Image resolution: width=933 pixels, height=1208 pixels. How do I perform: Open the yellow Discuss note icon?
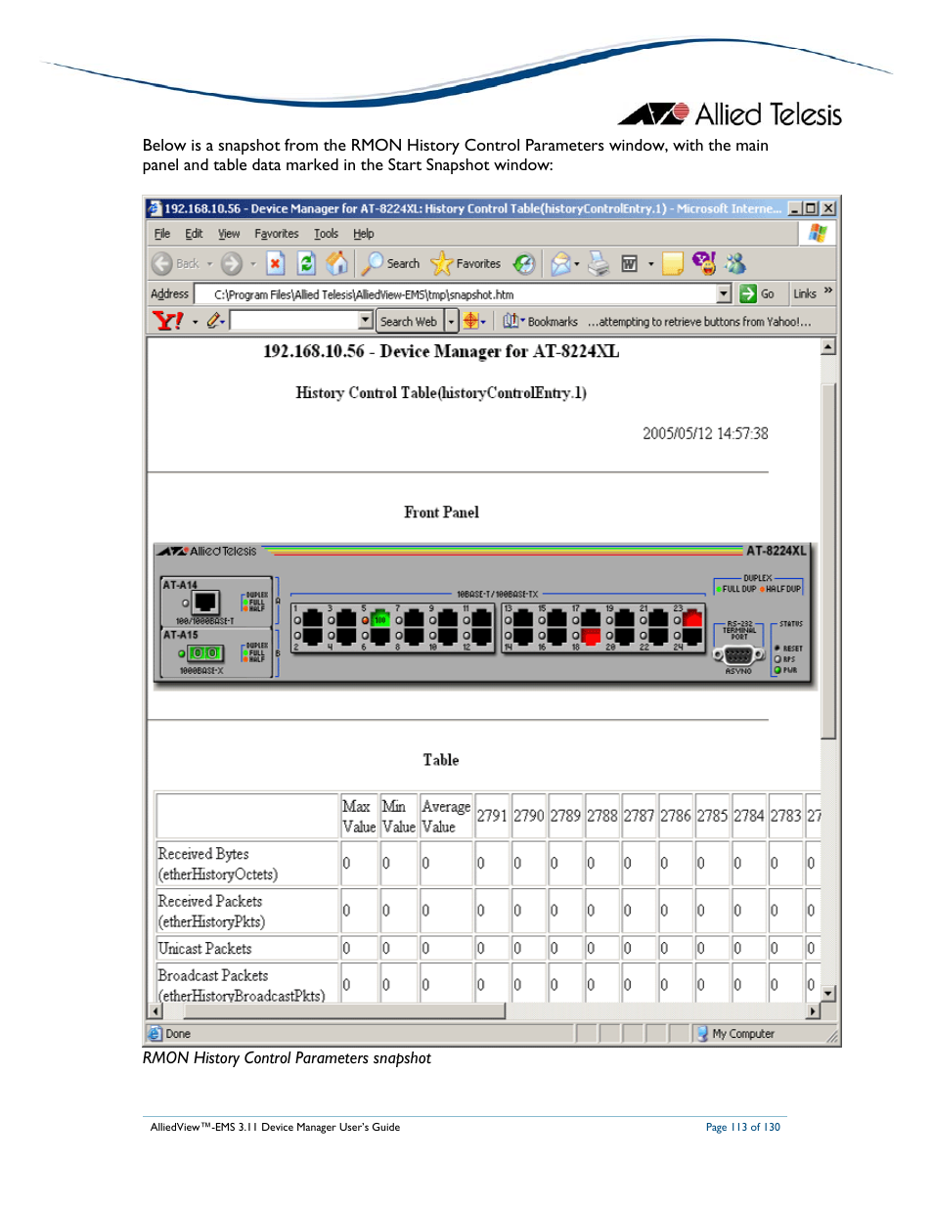[x=673, y=264]
